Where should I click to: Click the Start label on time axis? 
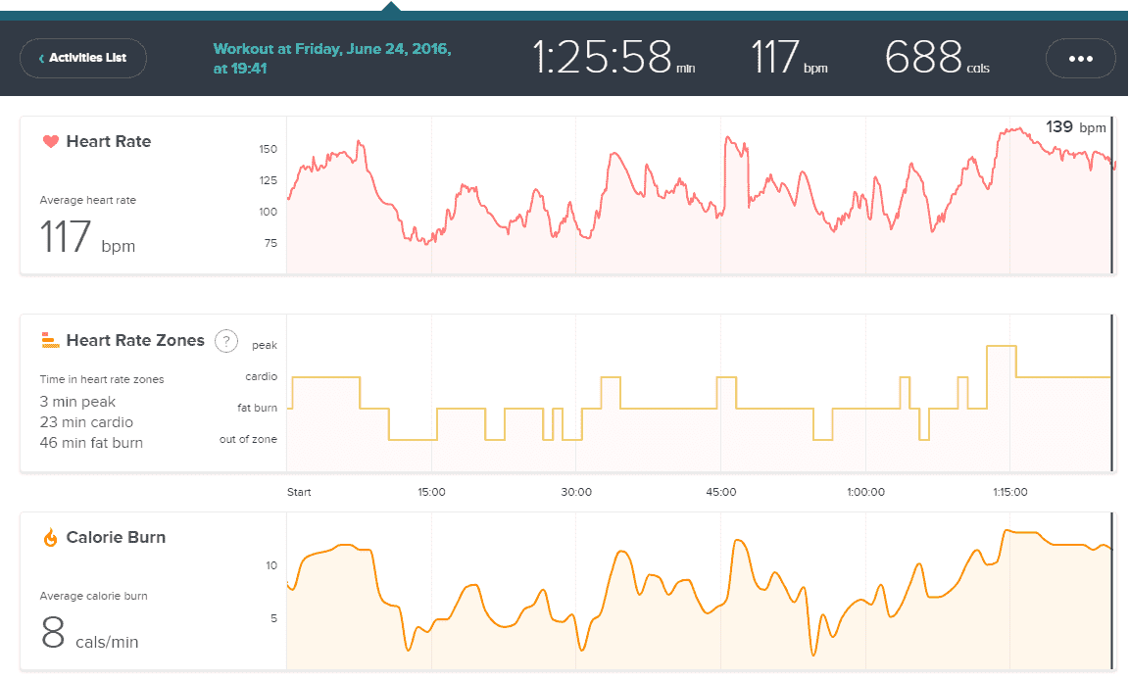(x=299, y=492)
